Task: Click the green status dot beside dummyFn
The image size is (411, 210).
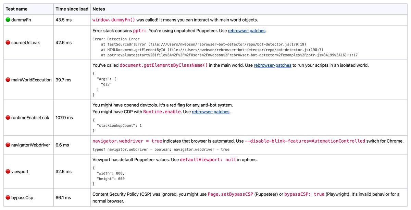Action: [x=8, y=20]
